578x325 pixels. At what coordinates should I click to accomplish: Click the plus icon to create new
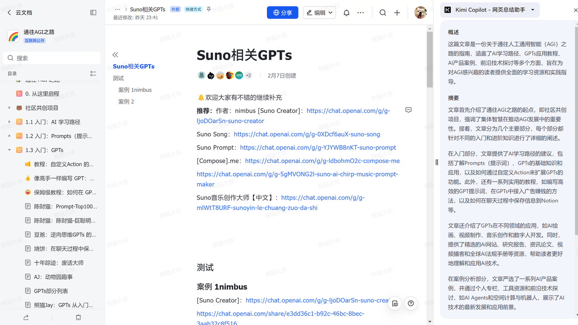point(397,13)
